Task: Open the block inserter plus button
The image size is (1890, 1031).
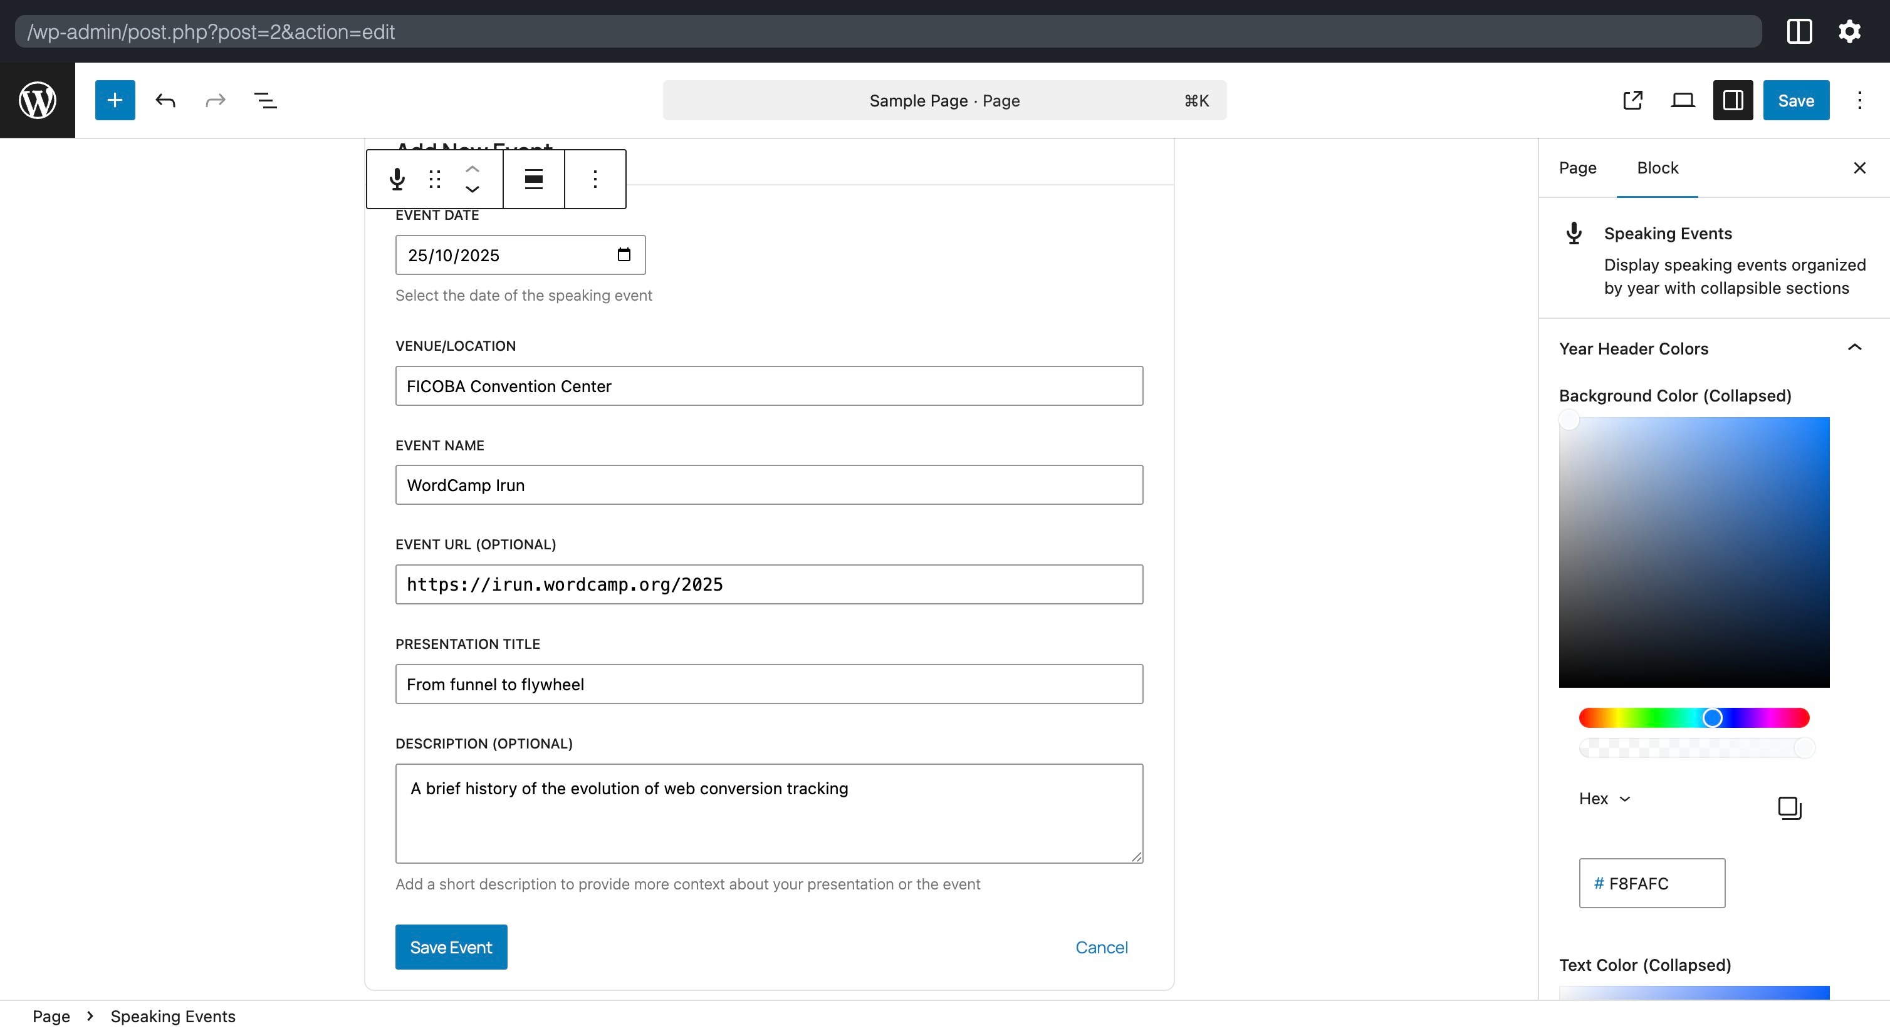Action: [115, 100]
